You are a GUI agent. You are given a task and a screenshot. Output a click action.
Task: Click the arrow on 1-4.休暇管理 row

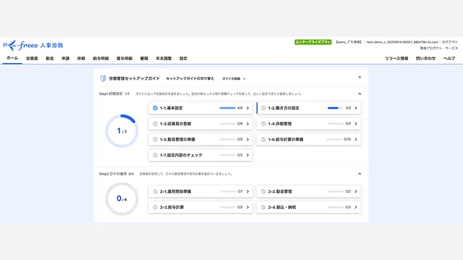355,124
